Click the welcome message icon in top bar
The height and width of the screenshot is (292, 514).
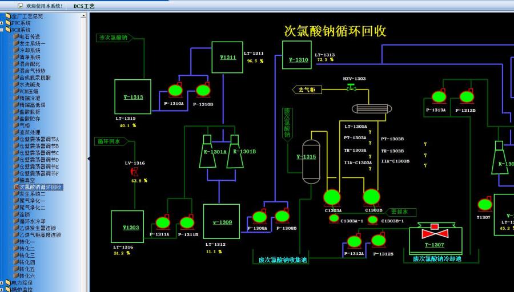(21, 6)
